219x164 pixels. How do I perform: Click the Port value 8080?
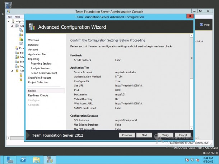(x=118, y=90)
